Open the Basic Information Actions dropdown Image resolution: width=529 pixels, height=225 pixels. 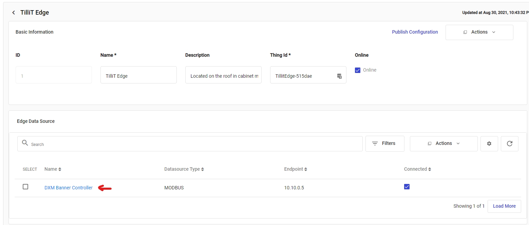pyautogui.click(x=479, y=32)
